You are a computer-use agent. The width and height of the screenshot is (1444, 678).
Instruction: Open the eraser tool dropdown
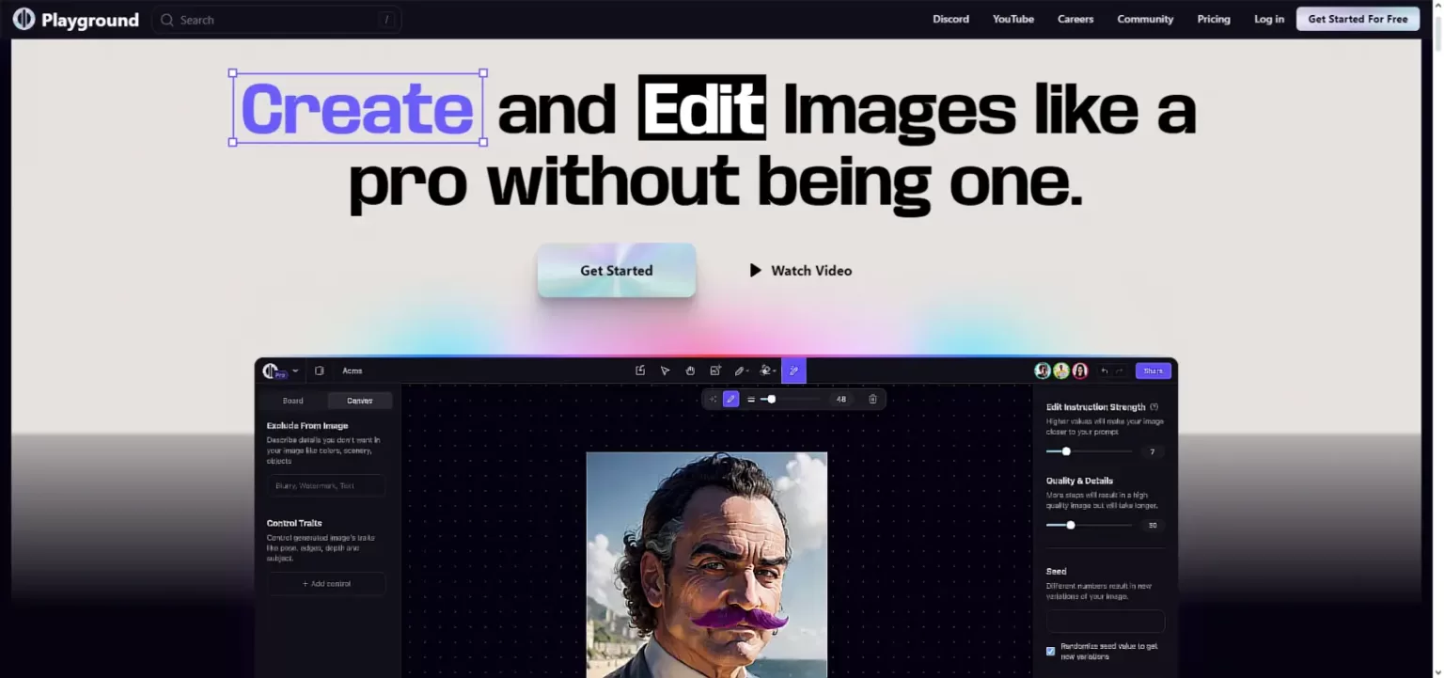pos(768,371)
